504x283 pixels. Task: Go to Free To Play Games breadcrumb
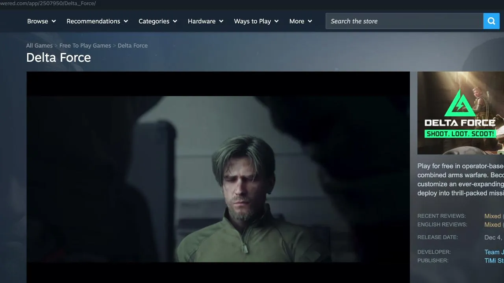pos(85,46)
